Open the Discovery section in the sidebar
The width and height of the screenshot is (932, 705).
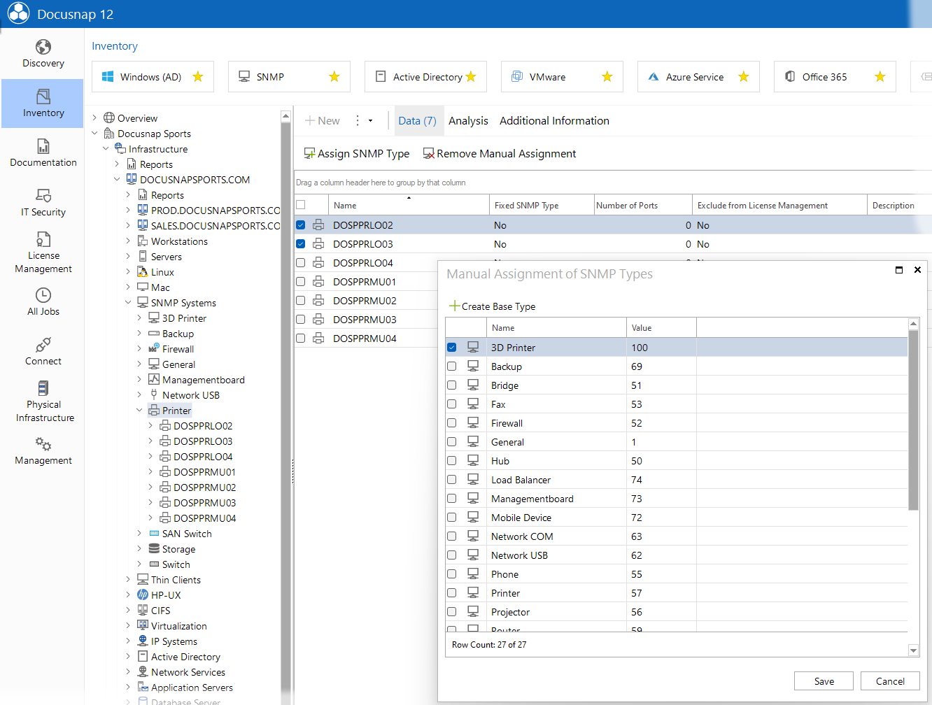tap(43, 54)
